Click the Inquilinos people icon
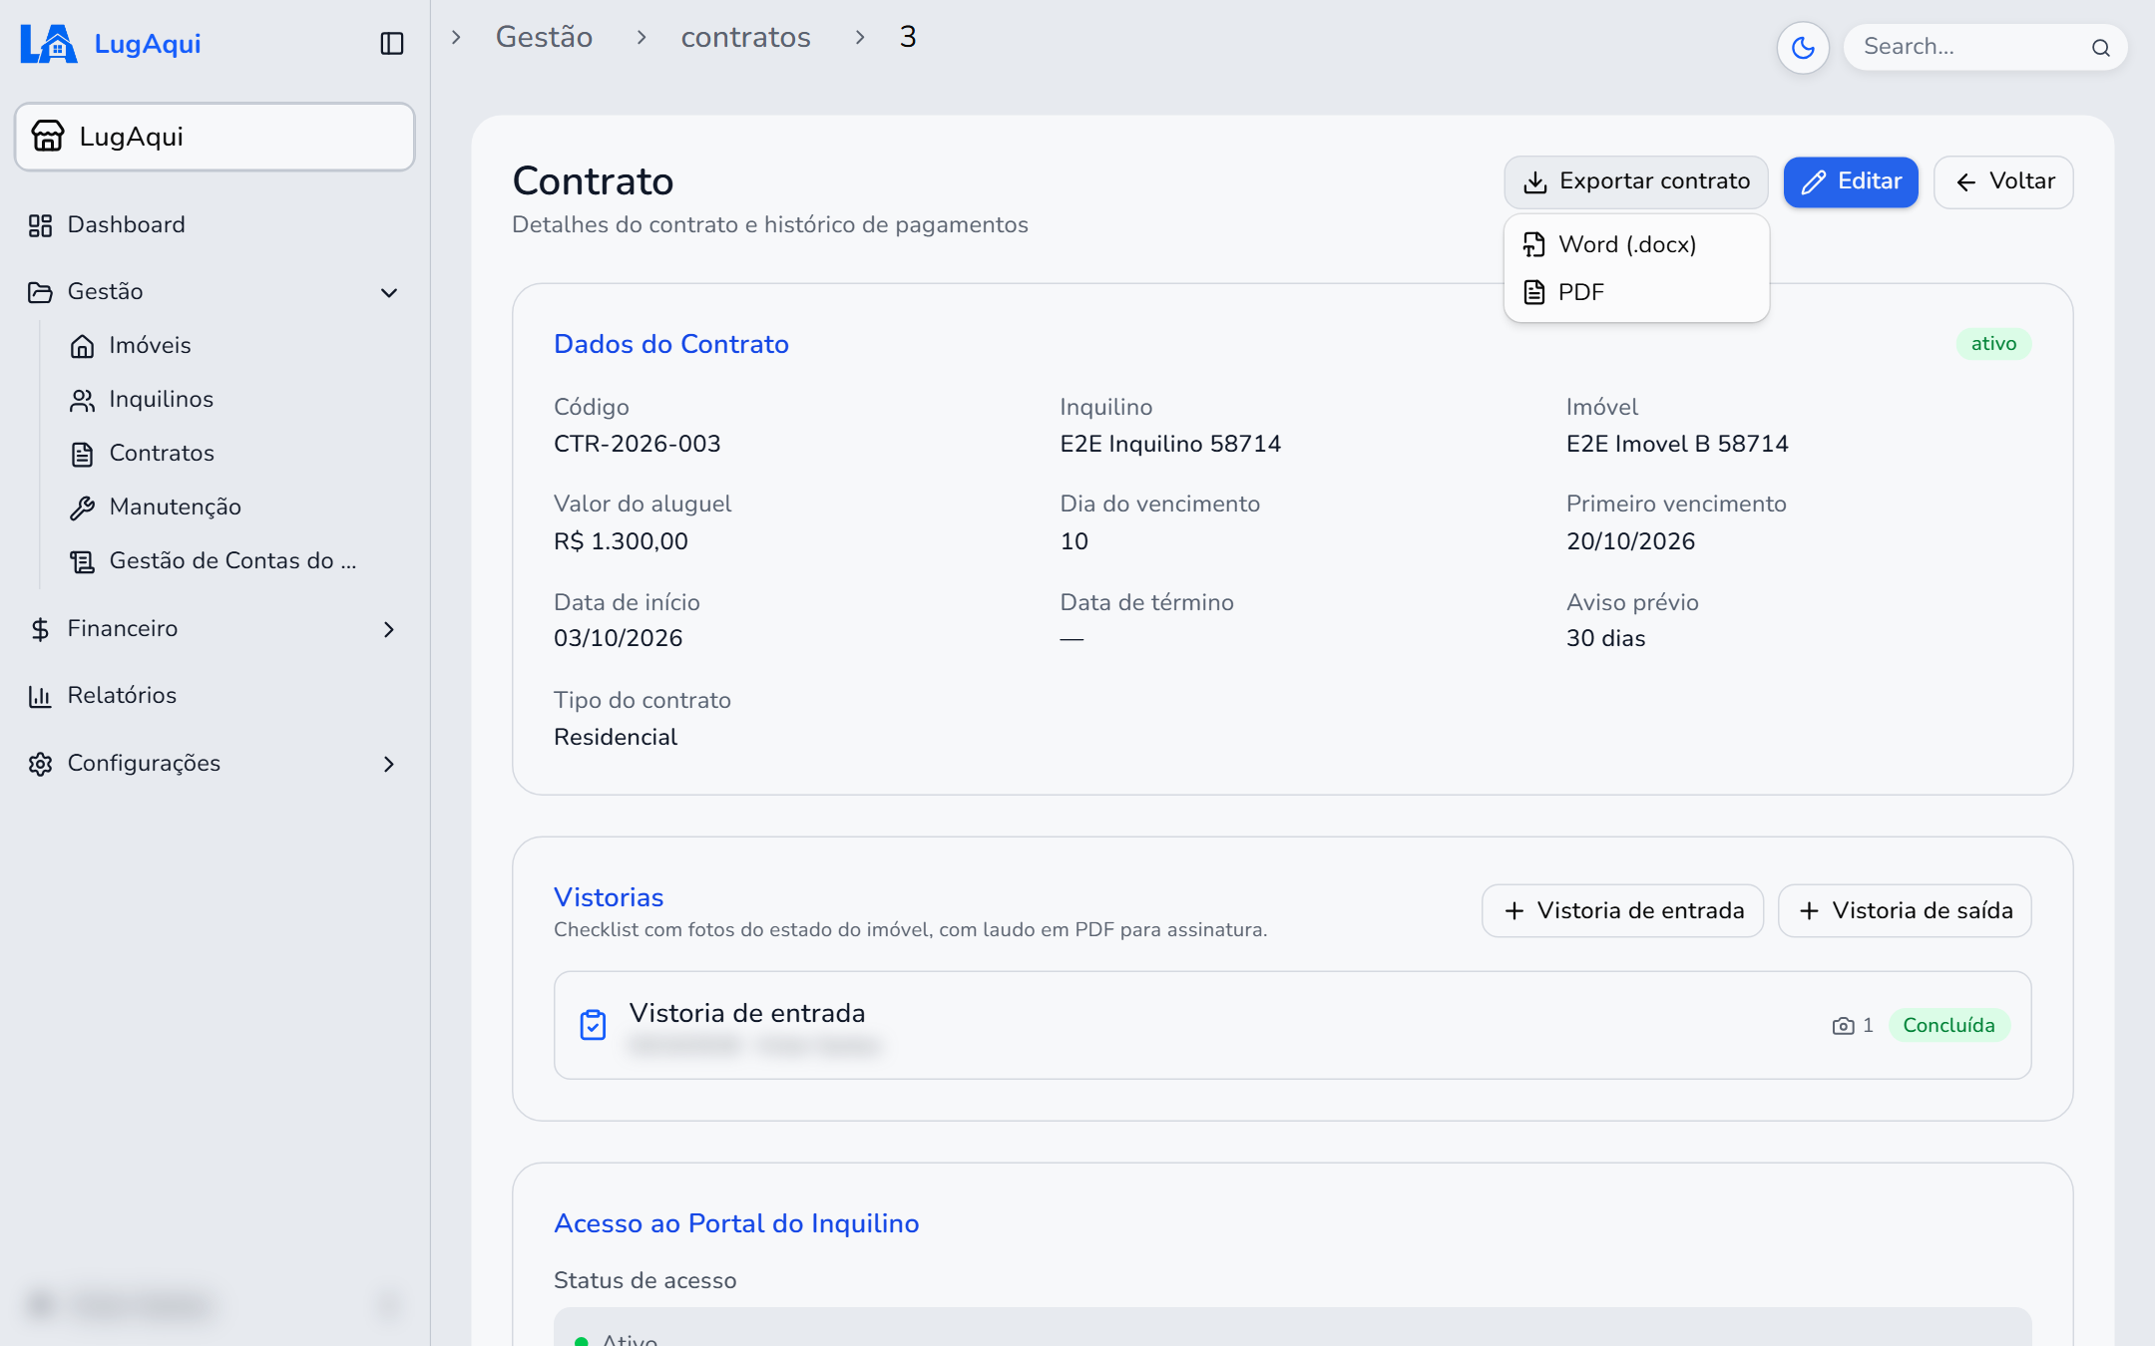The width and height of the screenshot is (2155, 1346). point(82,400)
